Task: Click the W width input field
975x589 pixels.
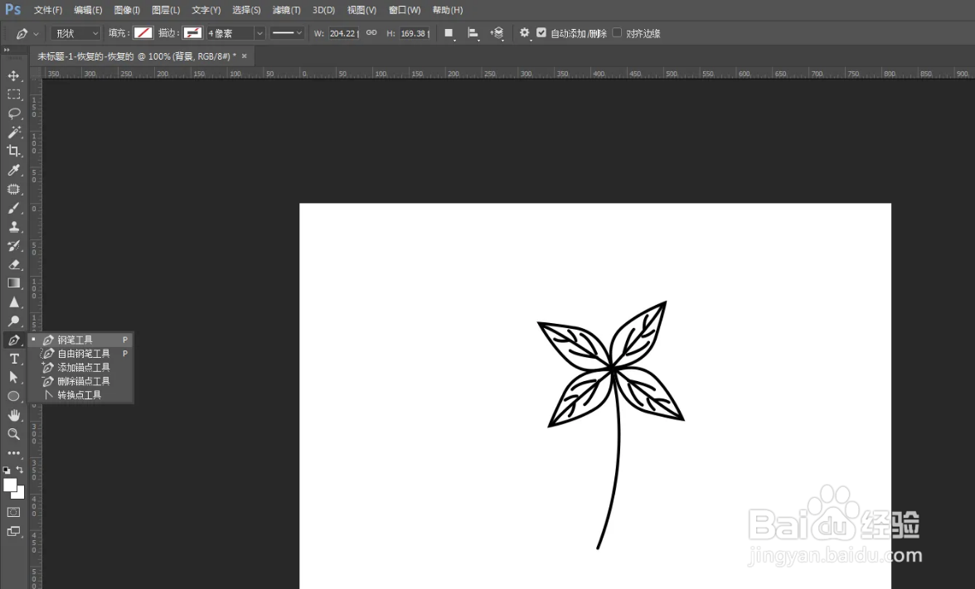Action: (x=344, y=33)
